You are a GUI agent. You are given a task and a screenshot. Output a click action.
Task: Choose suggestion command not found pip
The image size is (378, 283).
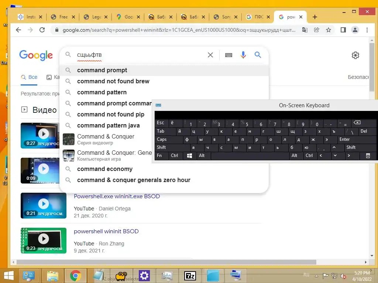point(106,115)
